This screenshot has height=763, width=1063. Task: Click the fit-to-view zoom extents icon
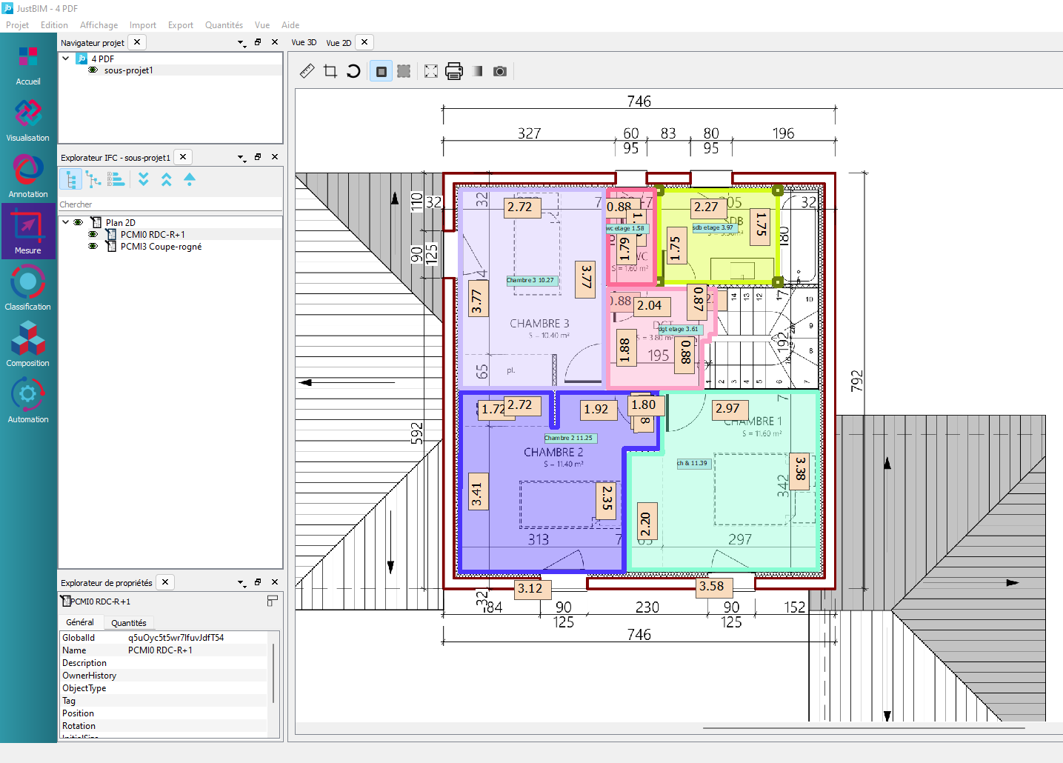tap(430, 71)
